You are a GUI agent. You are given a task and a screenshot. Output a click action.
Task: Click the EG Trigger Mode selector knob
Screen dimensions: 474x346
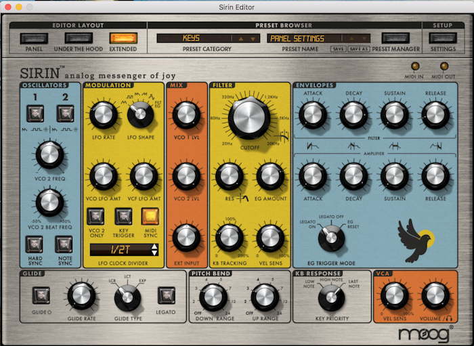331,238
